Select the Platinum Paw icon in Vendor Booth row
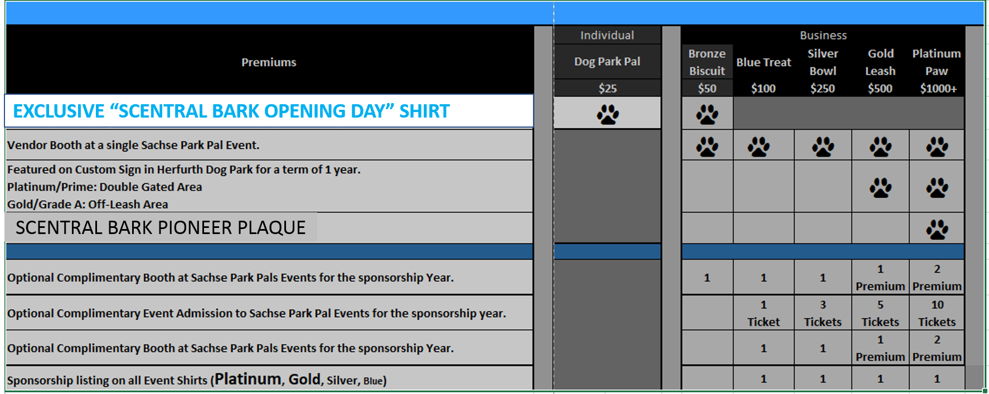Viewport: 989px width, 394px height. pyautogui.click(x=937, y=147)
